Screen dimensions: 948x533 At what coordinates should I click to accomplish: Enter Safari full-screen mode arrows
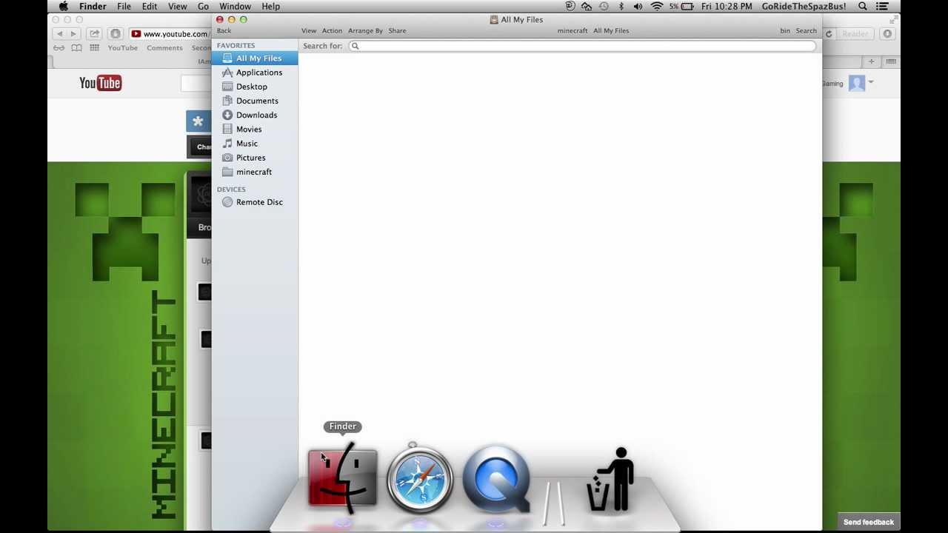point(895,19)
